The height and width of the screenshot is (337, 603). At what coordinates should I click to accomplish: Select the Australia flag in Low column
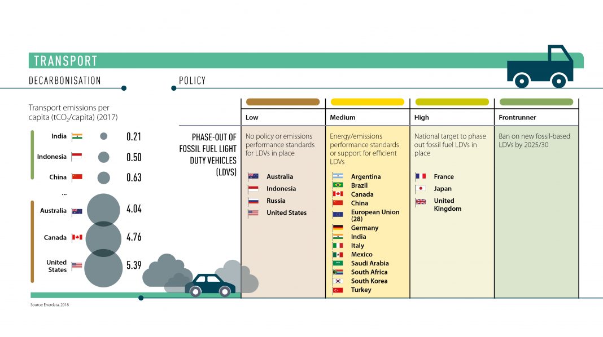coord(253,176)
